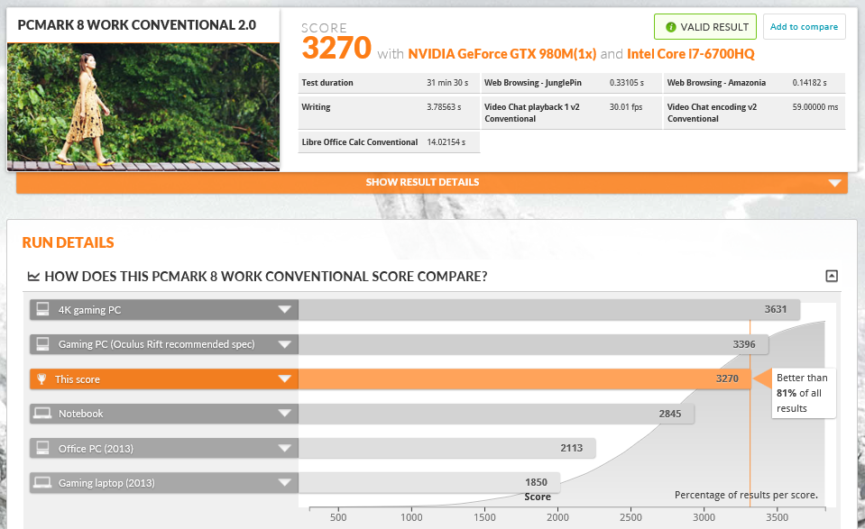Expand the Notebook dropdown arrow
The image size is (865, 529).
coord(285,414)
